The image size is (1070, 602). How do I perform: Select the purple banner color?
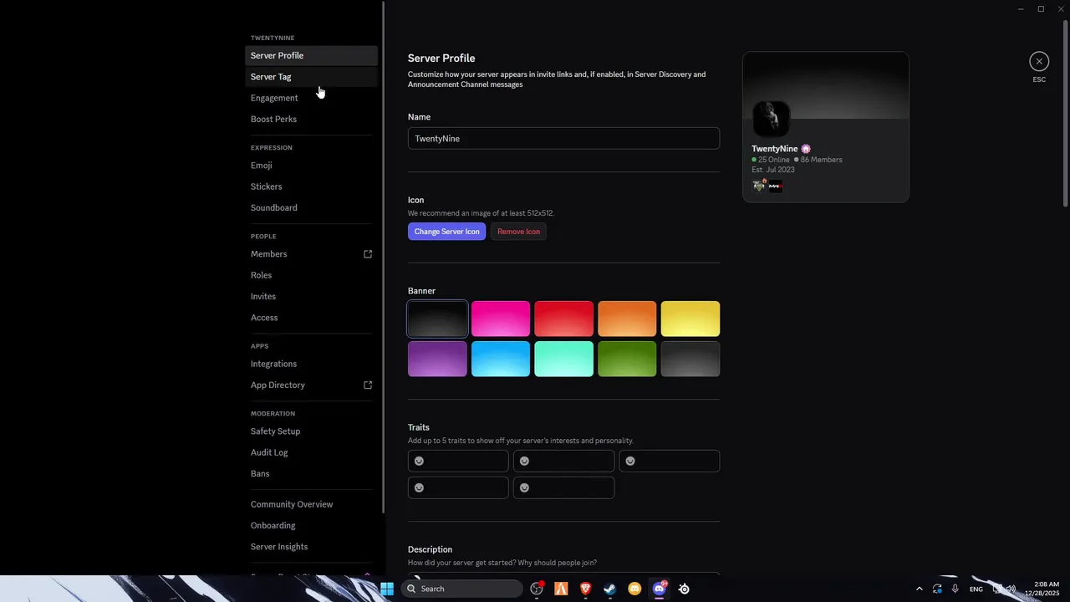[437, 359]
